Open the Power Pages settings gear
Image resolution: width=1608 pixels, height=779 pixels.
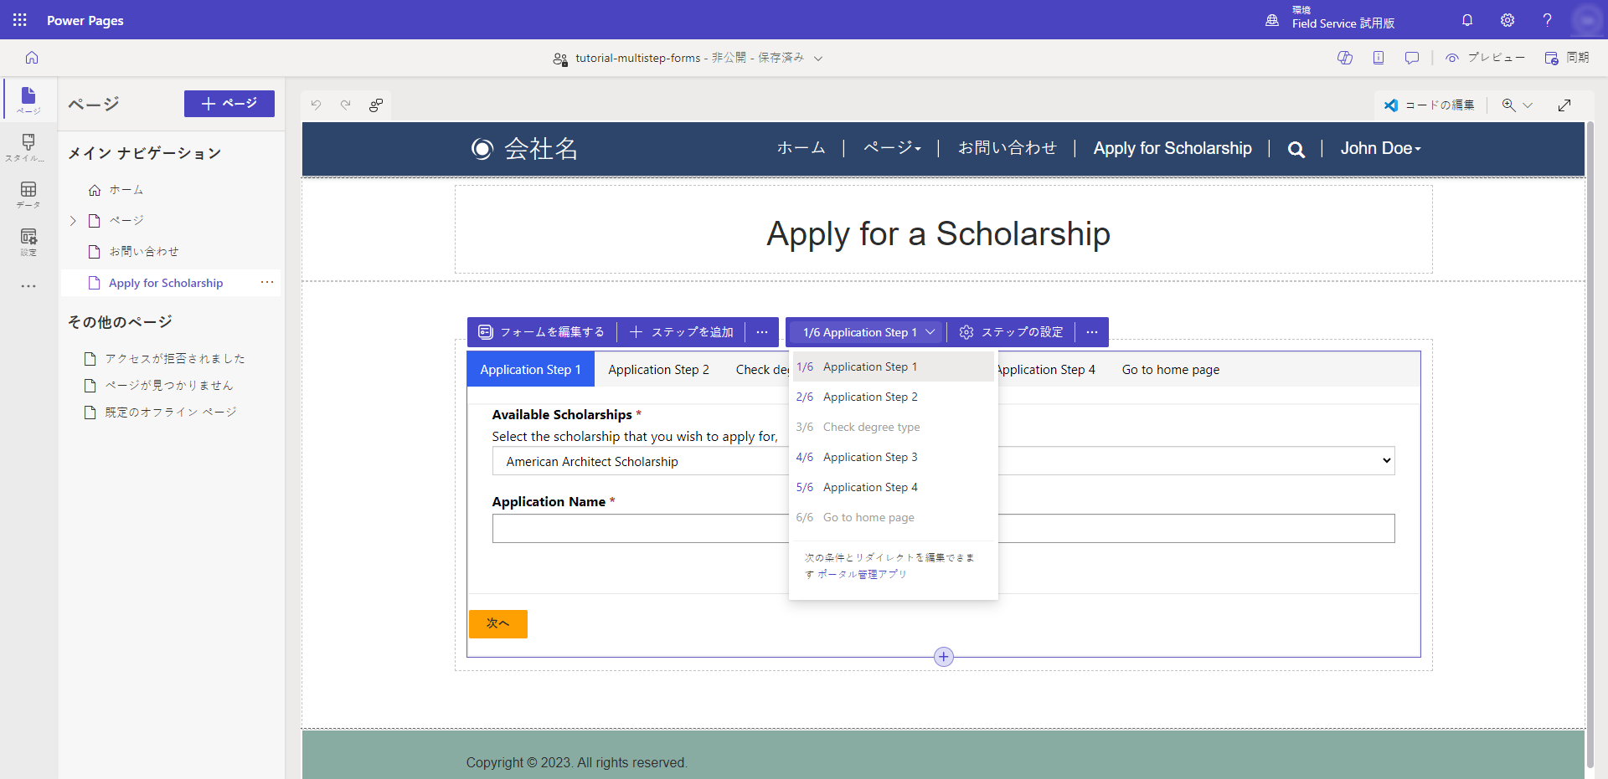1507,20
